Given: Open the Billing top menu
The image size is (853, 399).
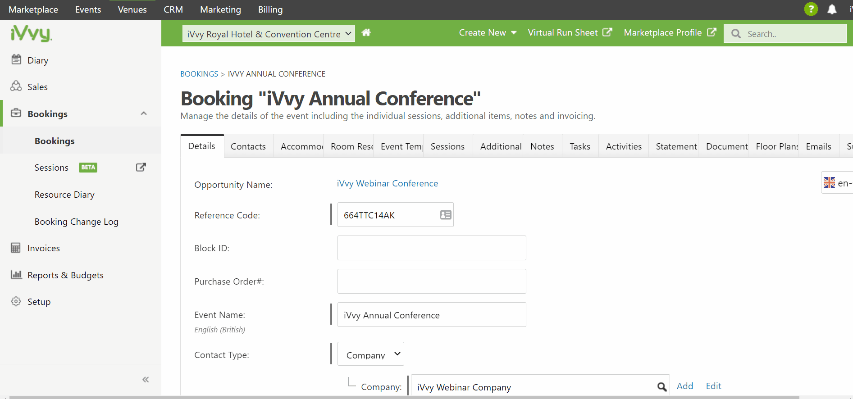Looking at the screenshot, I should [x=270, y=9].
